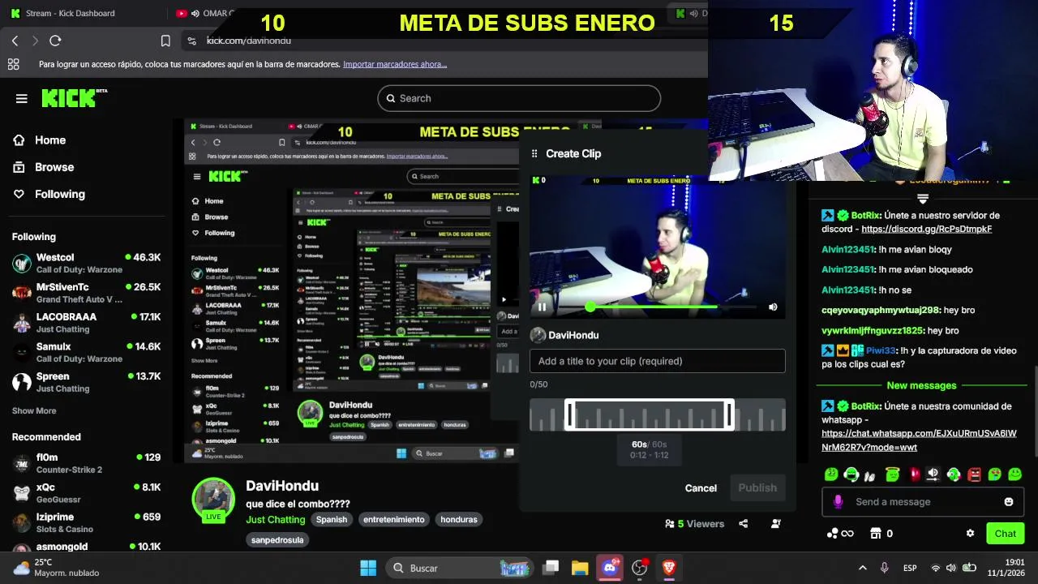Bookmark this page icon
This screenshot has width=1038, height=584.
tap(165, 41)
